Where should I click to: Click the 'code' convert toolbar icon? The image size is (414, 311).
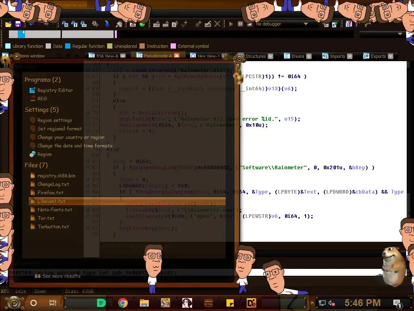156,24
